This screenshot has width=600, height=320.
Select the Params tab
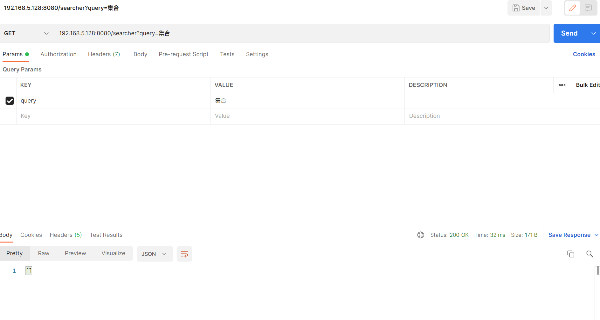pyautogui.click(x=16, y=54)
